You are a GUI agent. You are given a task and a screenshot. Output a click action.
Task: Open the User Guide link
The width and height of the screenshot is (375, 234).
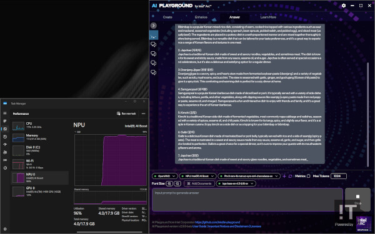click(199, 227)
